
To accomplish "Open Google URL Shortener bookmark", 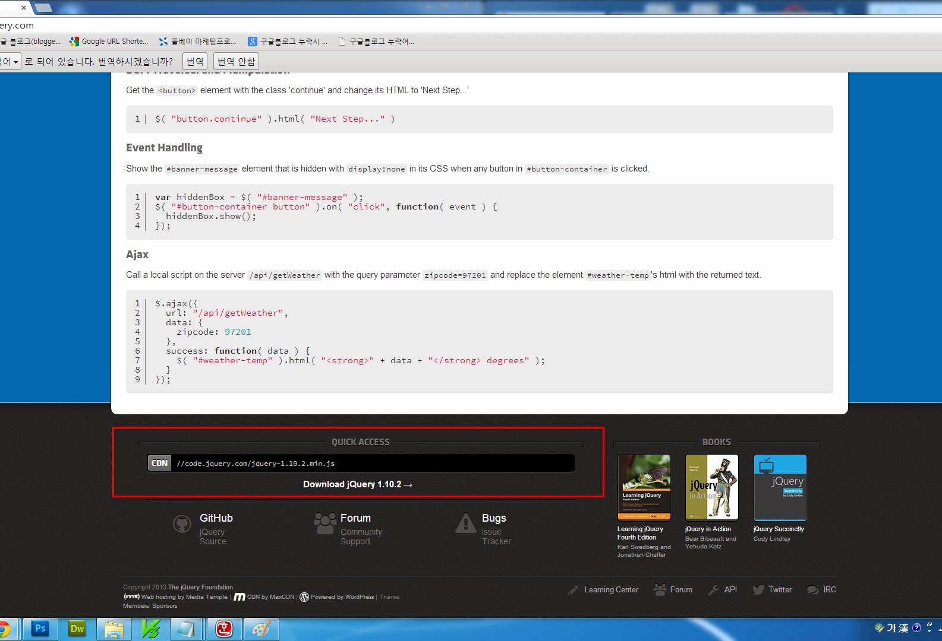I will coord(109,42).
